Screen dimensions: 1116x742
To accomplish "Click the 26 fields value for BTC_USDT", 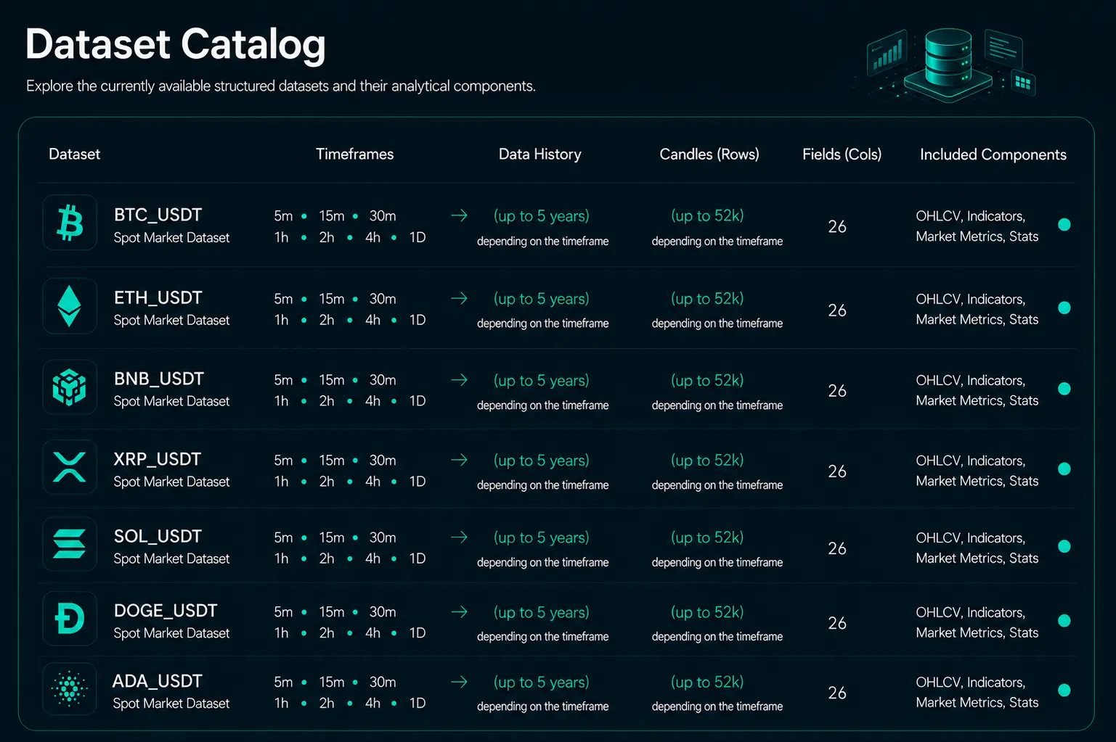I will coord(837,227).
